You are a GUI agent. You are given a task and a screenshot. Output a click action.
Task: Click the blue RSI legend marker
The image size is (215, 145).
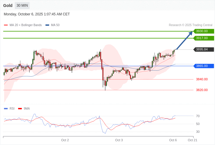pos(6,108)
